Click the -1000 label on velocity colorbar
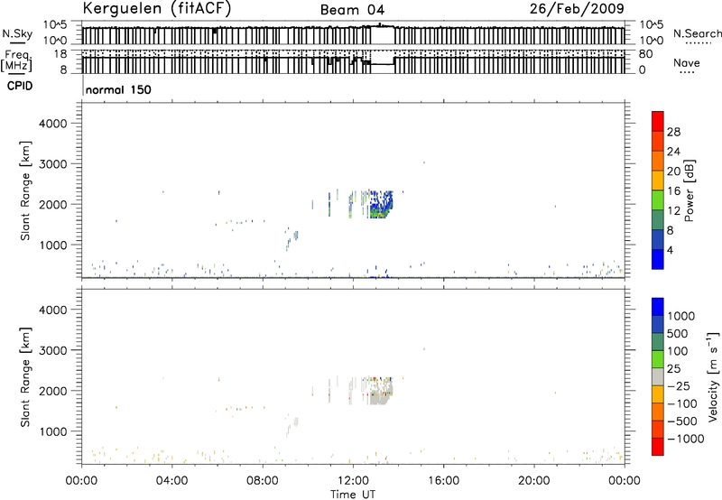The height and width of the screenshot is (500, 722). pos(685,439)
